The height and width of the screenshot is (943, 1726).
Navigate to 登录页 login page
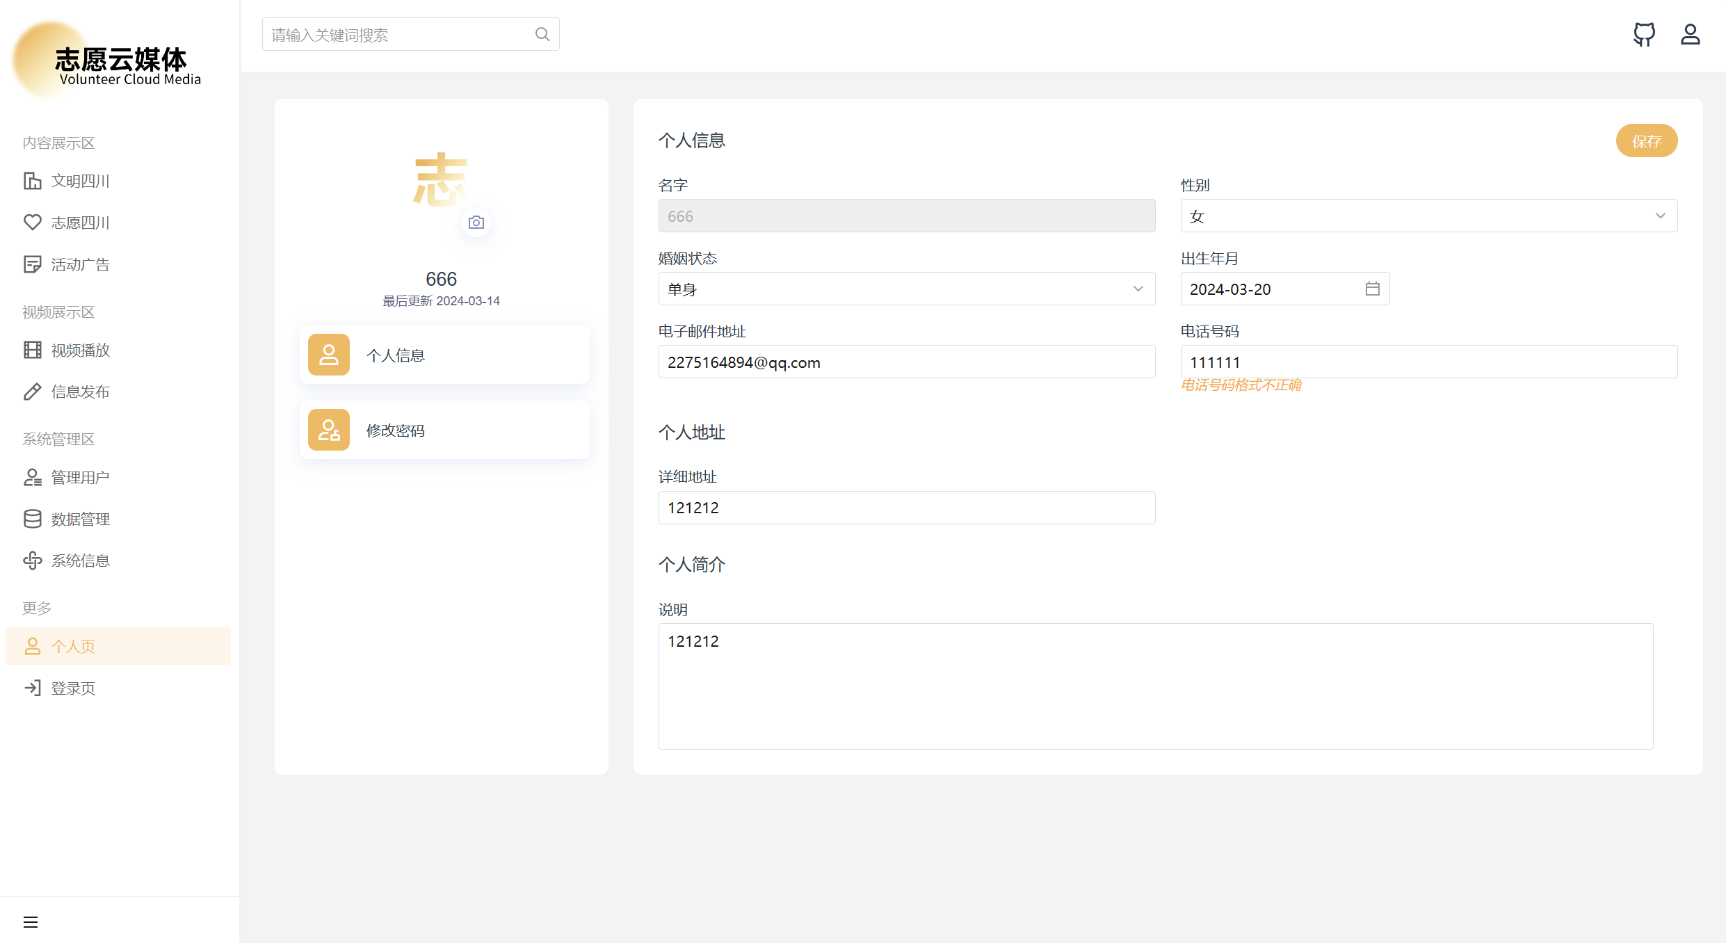tap(73, 688)
